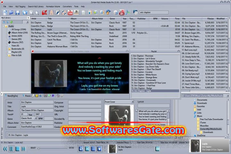Sort the list by Filesize column header

tap(209, 19)
